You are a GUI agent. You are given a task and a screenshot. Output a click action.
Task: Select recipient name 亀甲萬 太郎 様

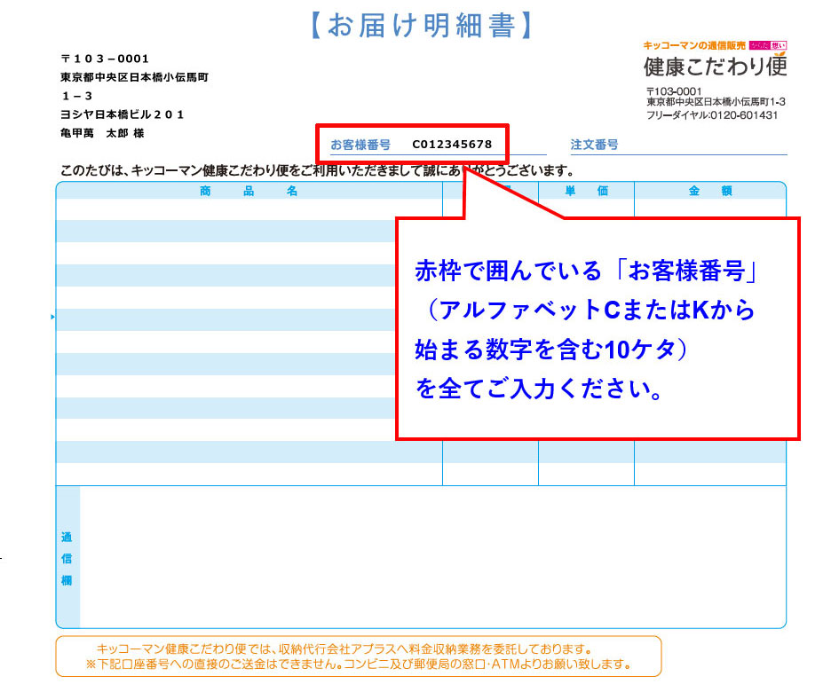tap(102, 133)
